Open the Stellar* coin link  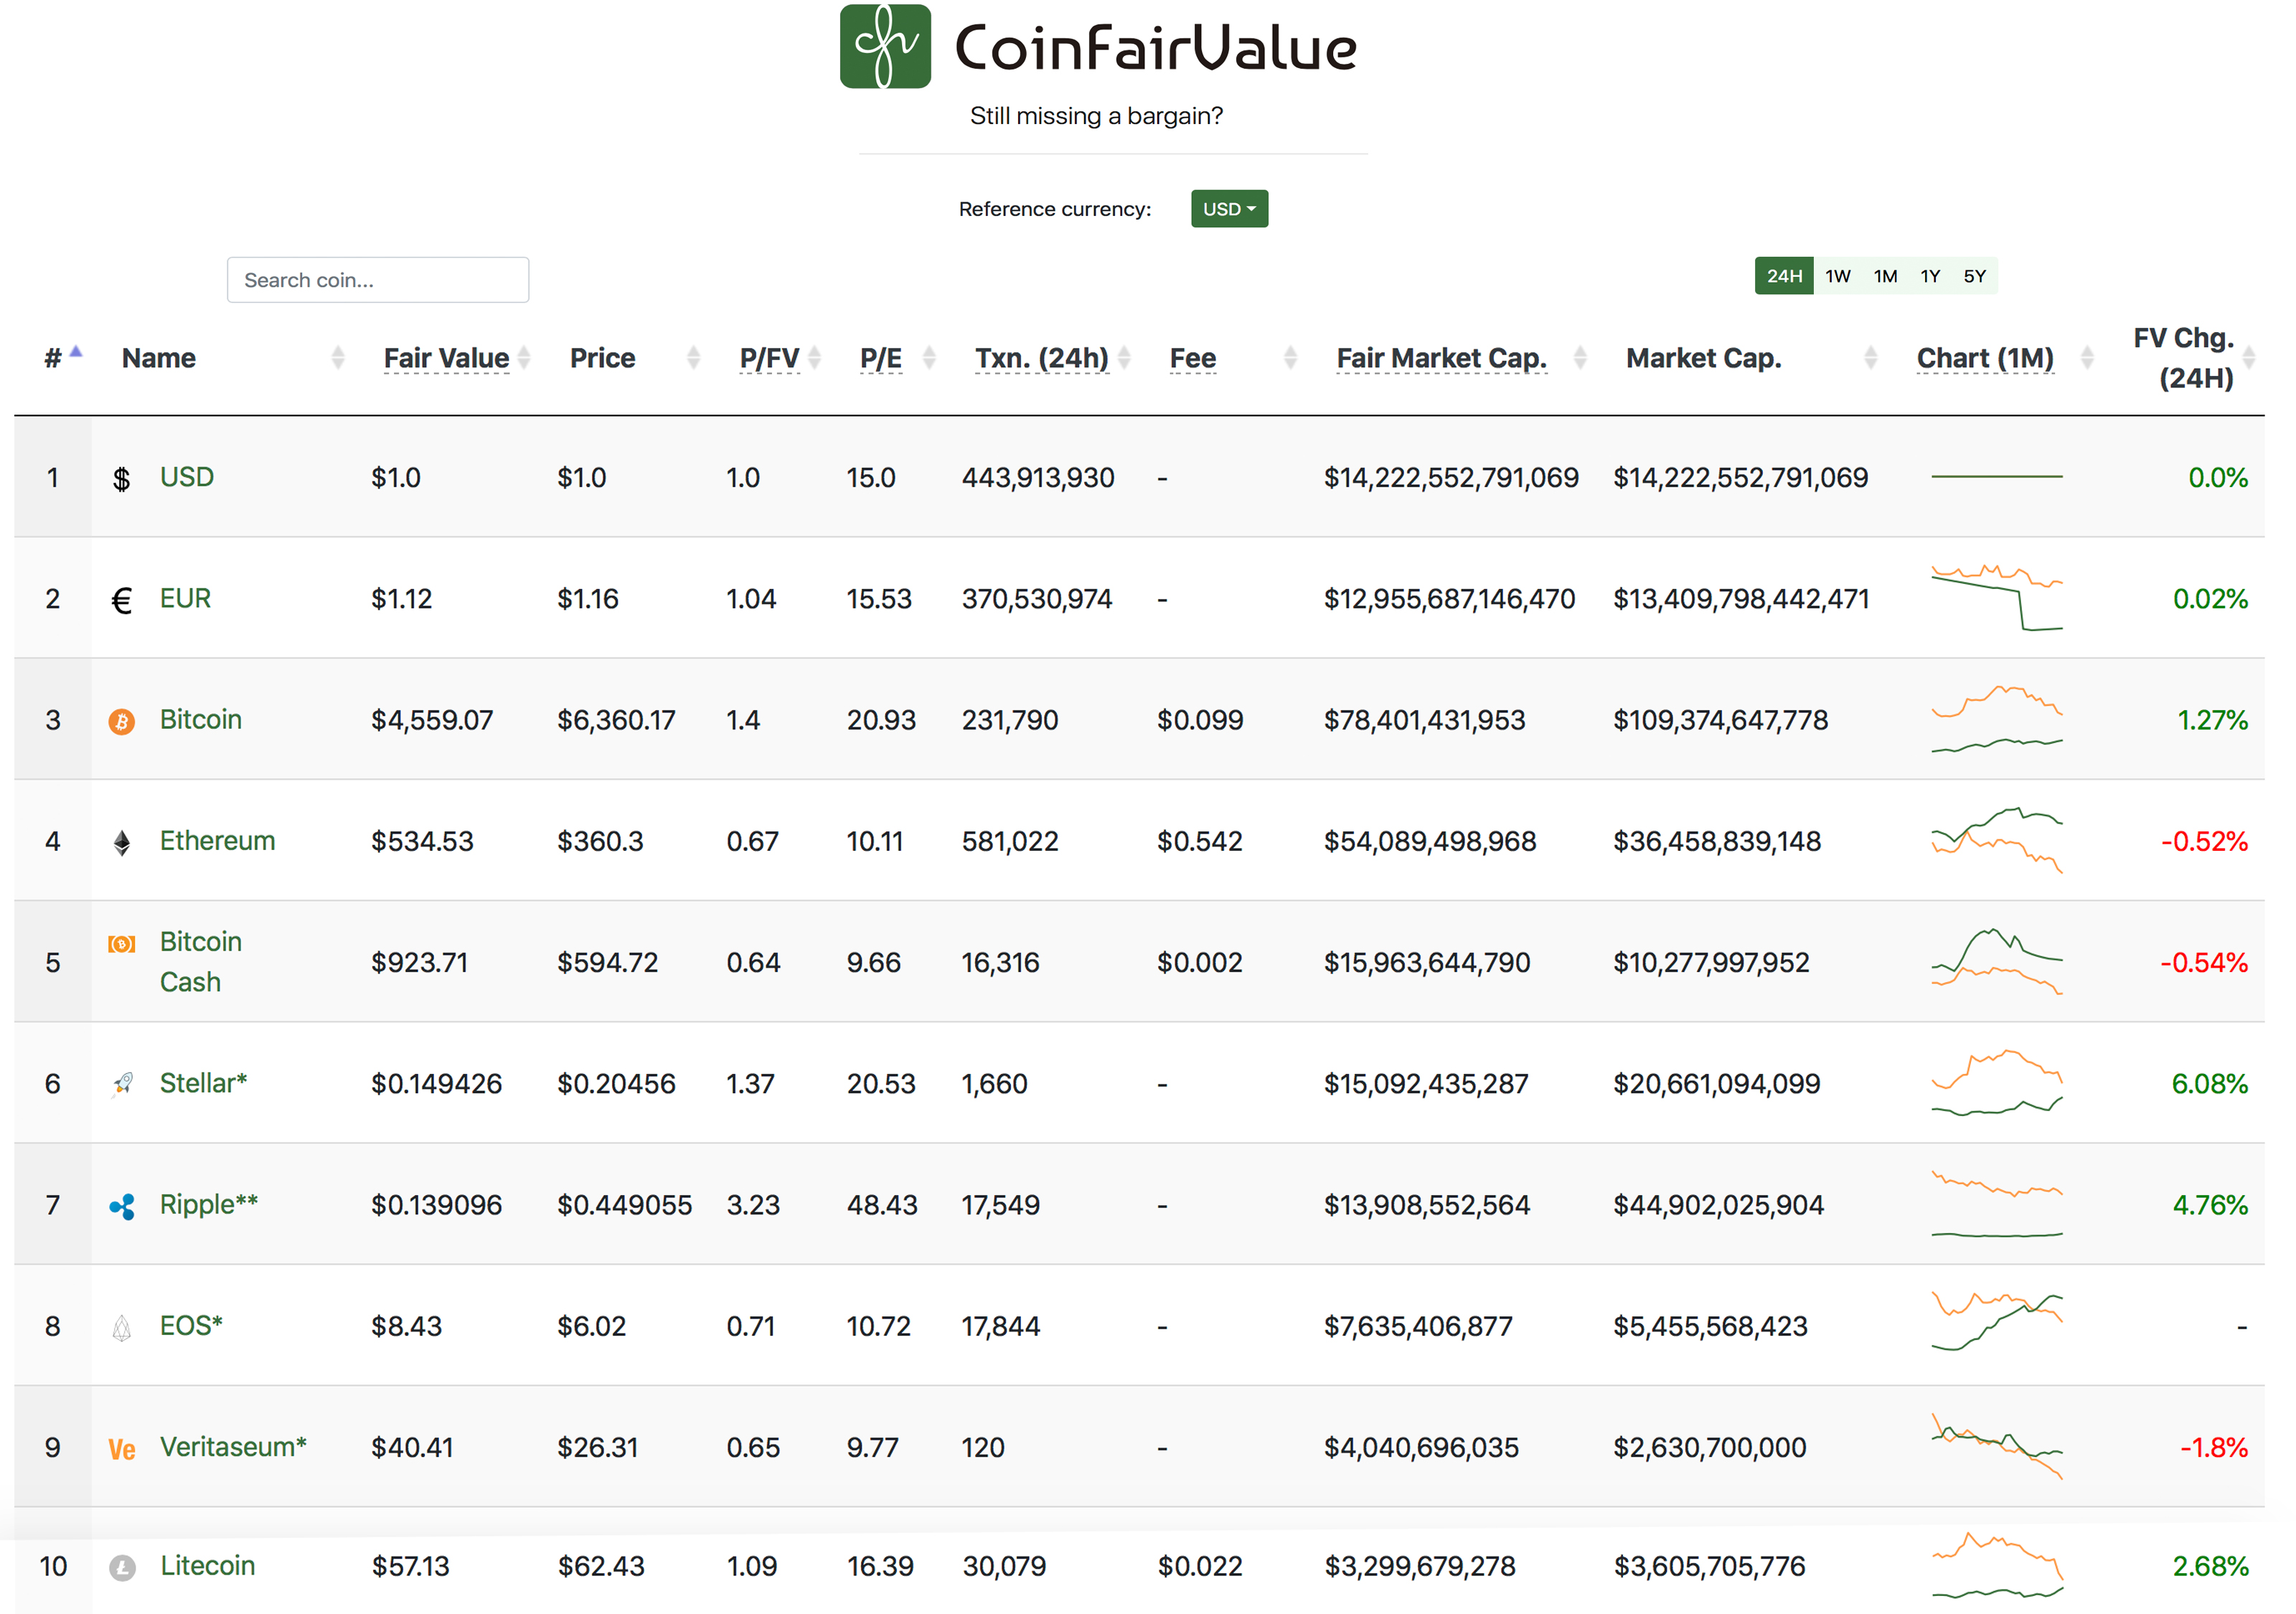204,1082
